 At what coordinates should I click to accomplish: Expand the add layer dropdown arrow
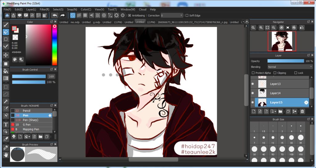click(276, 112)
